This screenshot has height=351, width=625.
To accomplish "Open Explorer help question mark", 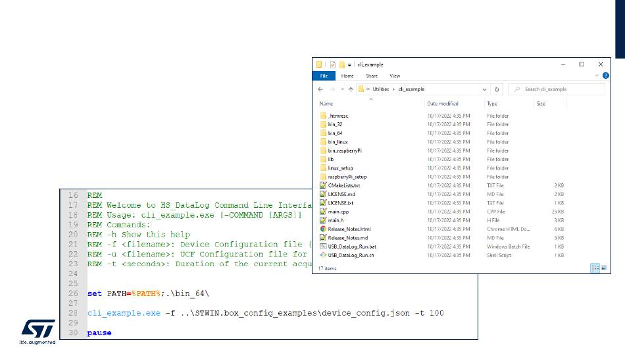I will pos(605,76).
